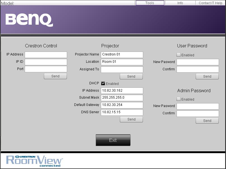Click the Port input field
Image resolution: width=226 pixels, height=169 pixels.
coord(46,69)
